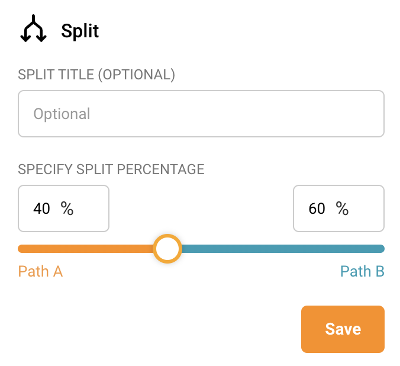Click the percent sign beside 60
The width and height of the screenshot is (400, 366).
click(342, 208)
